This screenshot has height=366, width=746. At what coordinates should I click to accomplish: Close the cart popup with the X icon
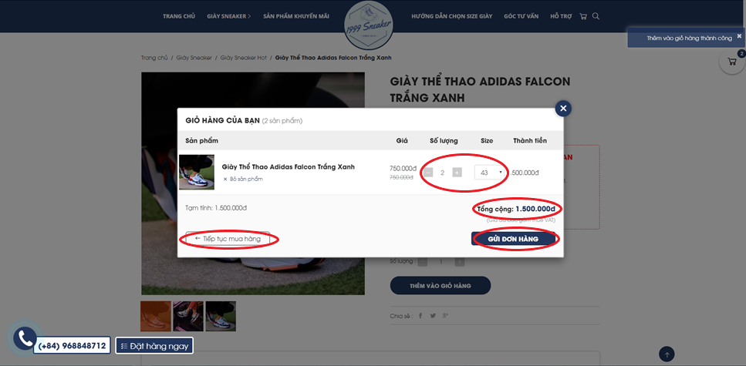(x=563, y=109)
